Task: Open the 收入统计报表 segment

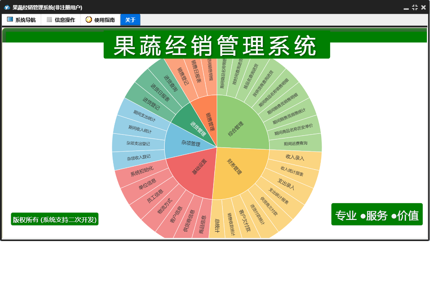Action: [292, 171]
